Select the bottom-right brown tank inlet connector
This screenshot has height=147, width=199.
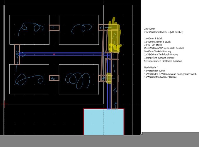coord(101,78)
